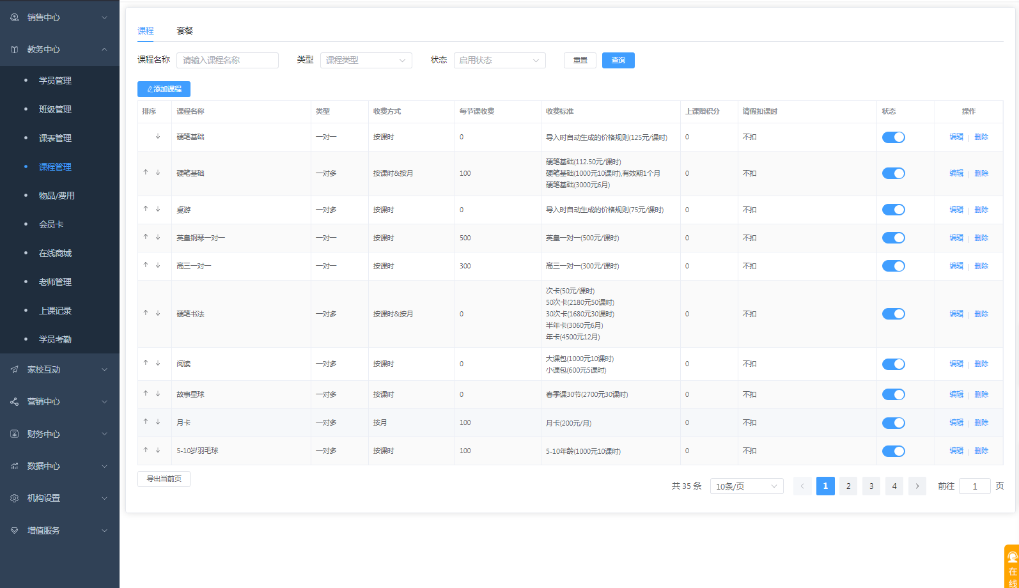Toggle the 高三一对一 status switch
Viewport: 1019px width, 588px height.
tap(894, 266)
